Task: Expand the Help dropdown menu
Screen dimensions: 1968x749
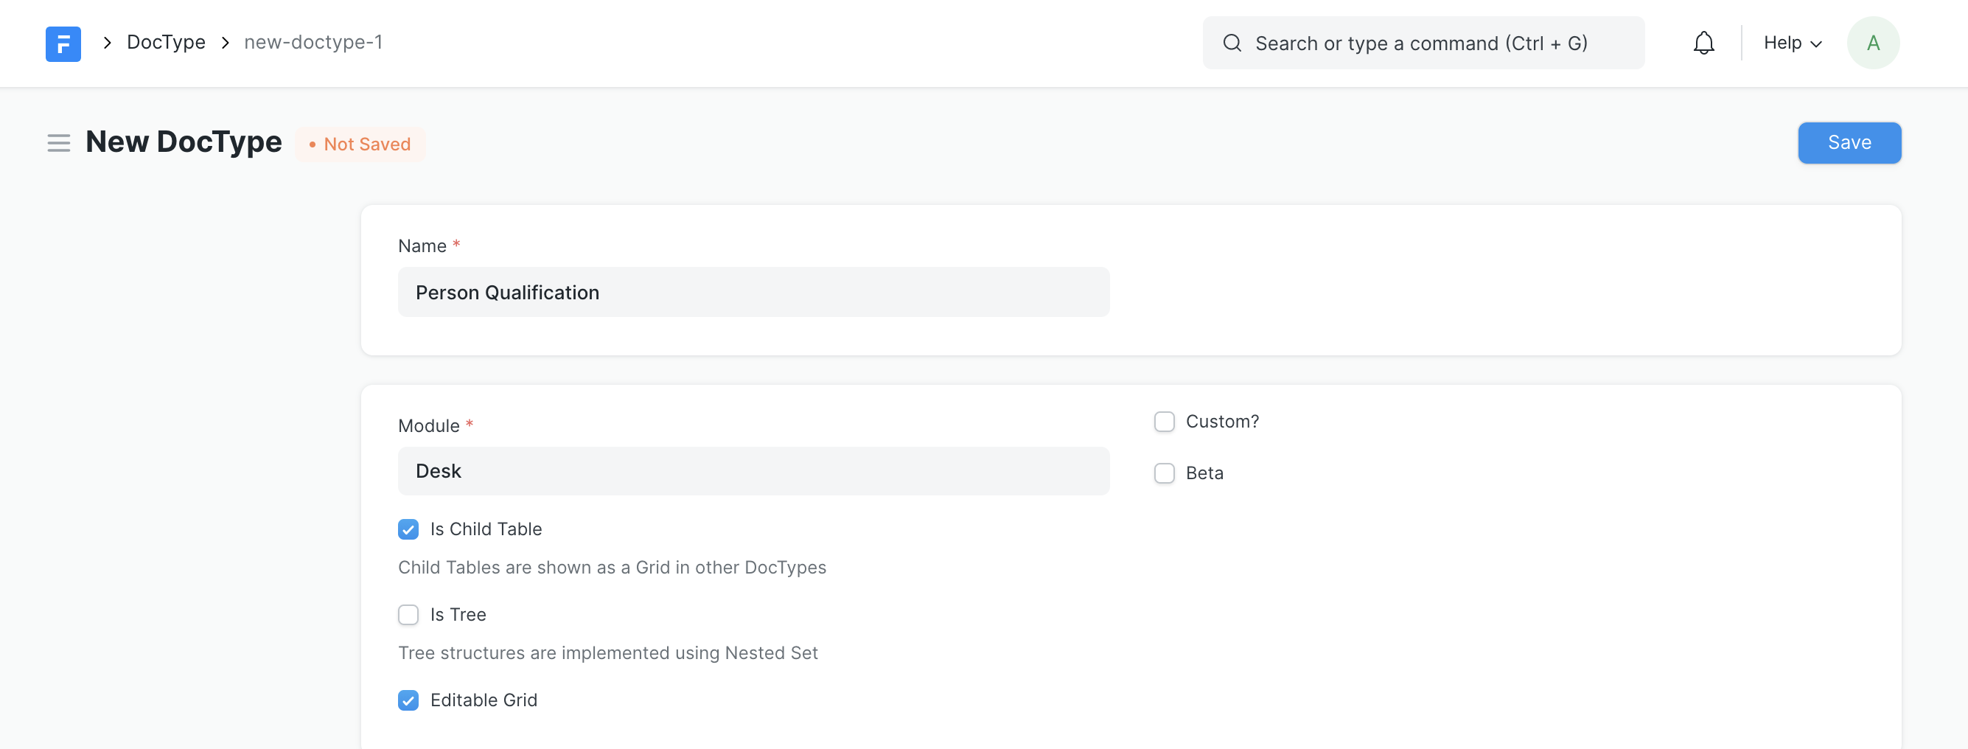Action: 1792,43
